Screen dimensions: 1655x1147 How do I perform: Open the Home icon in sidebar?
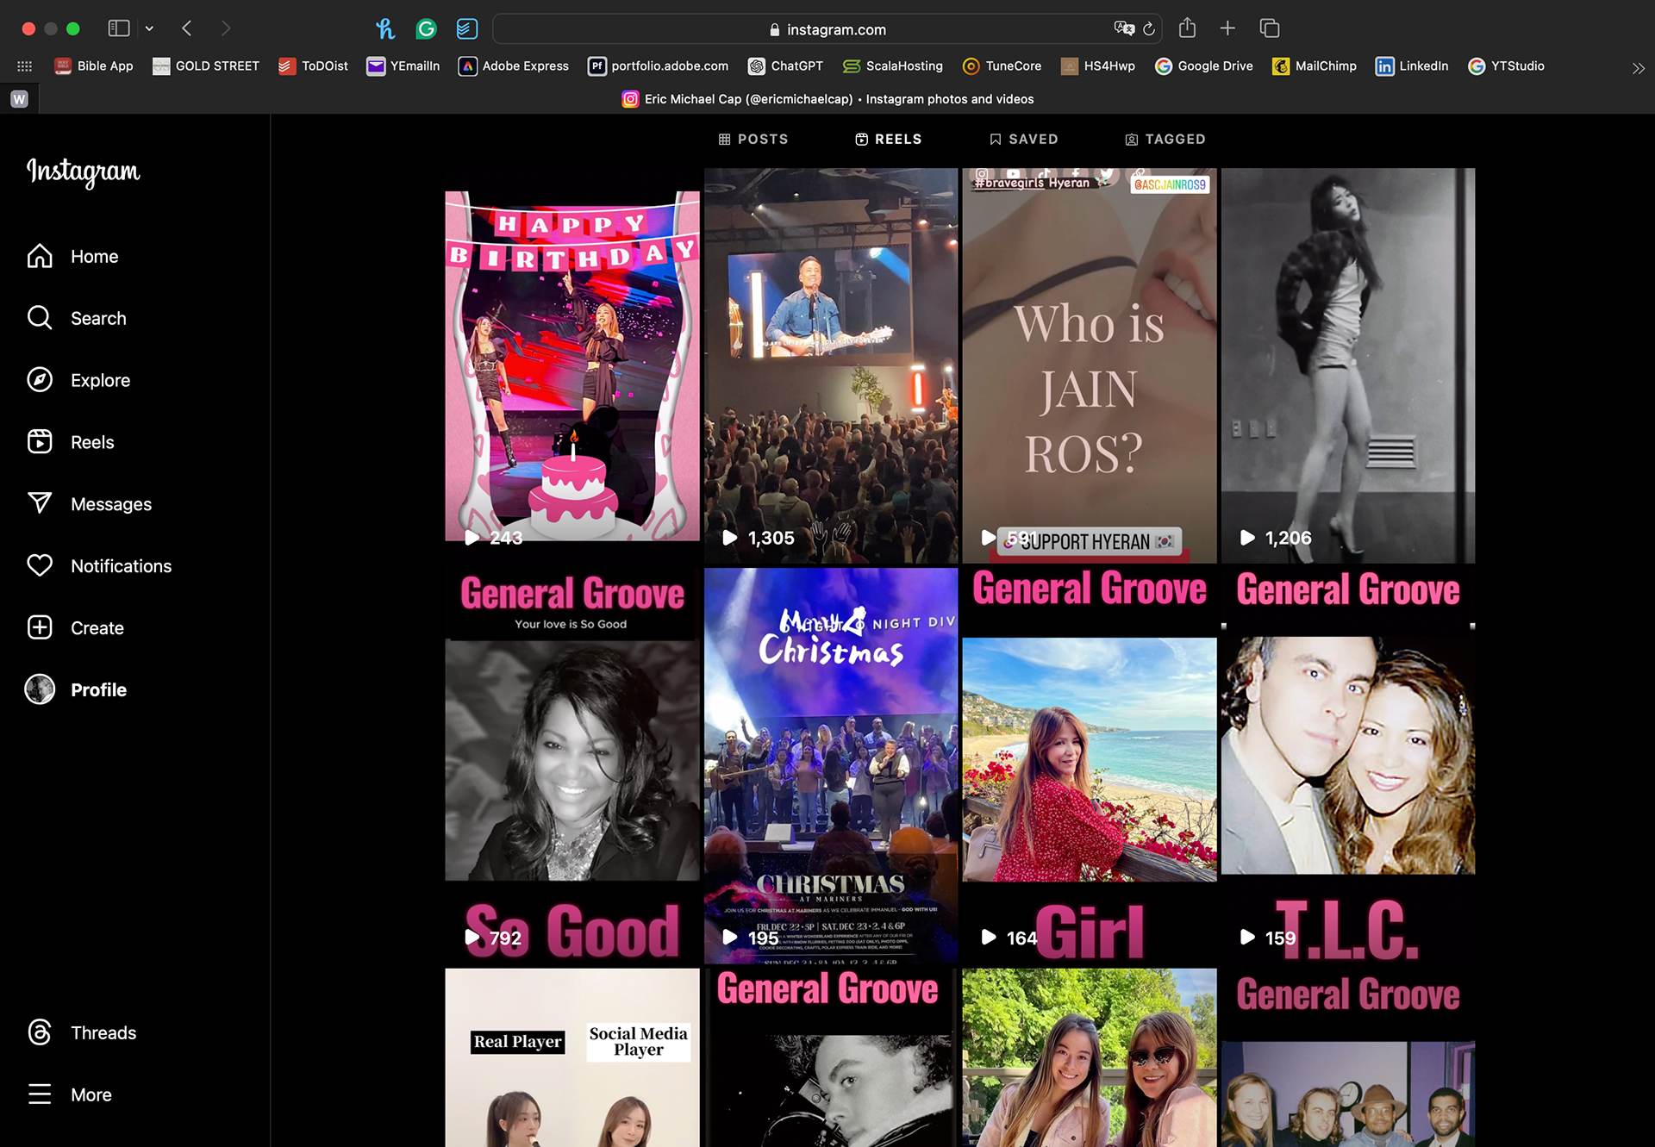40,256
